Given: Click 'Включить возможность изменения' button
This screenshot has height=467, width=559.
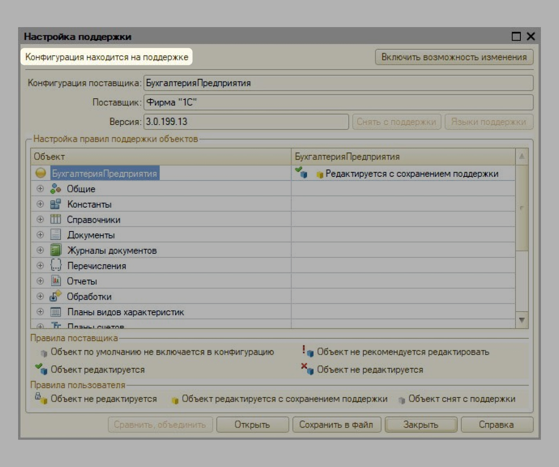Looking at the screenshot, I should click(454, 57).
